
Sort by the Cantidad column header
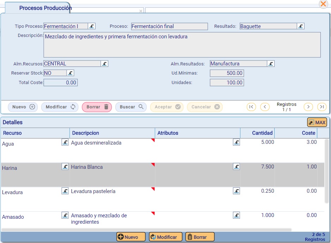pyautogui.click(x=257, y=133)
